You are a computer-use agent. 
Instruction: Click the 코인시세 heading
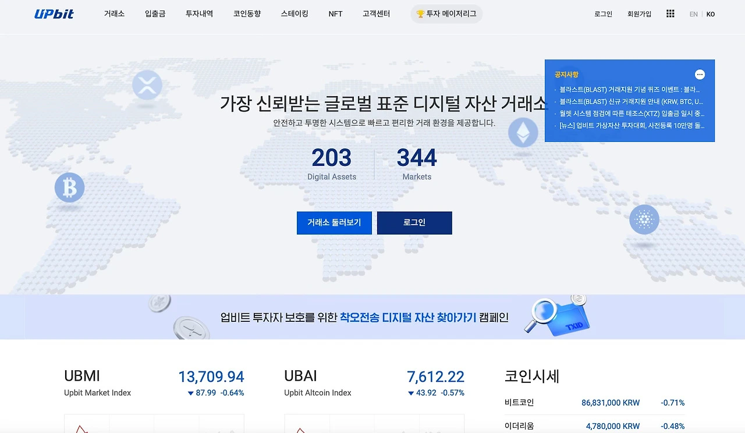[x=532, y=376]
